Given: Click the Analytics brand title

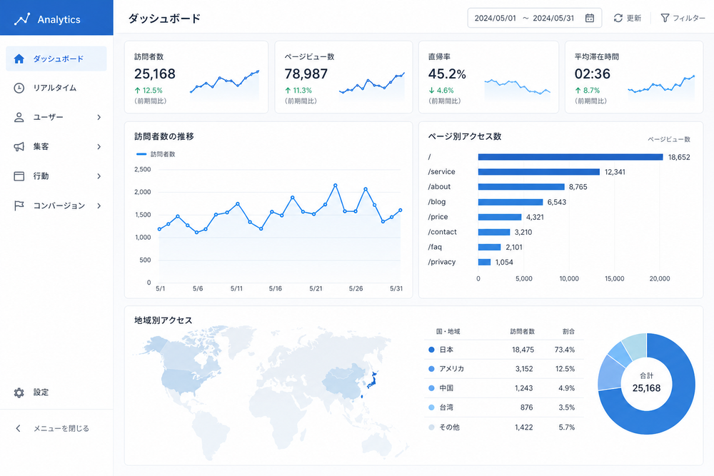Looking at the screenshot, I should point(59,19).
